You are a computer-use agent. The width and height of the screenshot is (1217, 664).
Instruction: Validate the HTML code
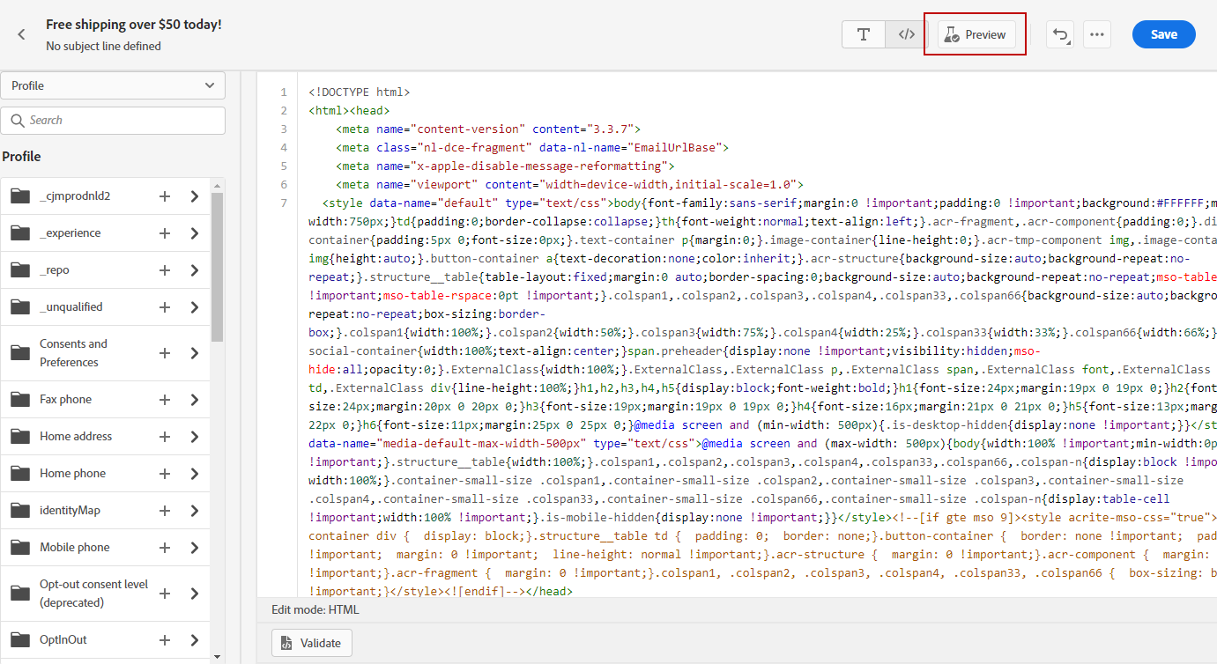(x=312, y=643)
